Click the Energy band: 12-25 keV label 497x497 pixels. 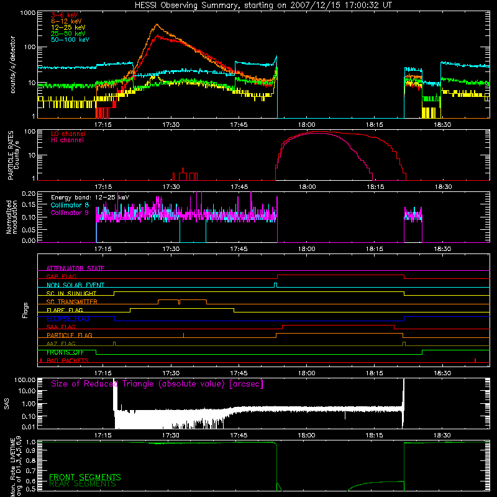(x=90, y=198)
